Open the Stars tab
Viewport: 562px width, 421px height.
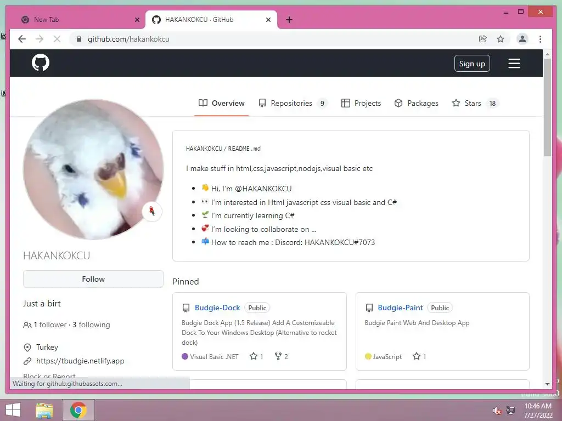[475, 103]
